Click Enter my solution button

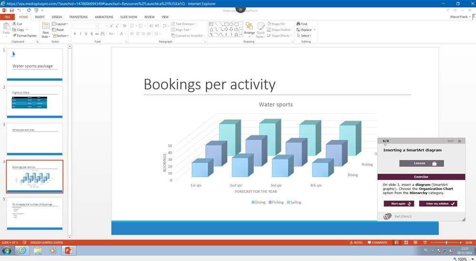pyautogui.click(x=438, y=204)
